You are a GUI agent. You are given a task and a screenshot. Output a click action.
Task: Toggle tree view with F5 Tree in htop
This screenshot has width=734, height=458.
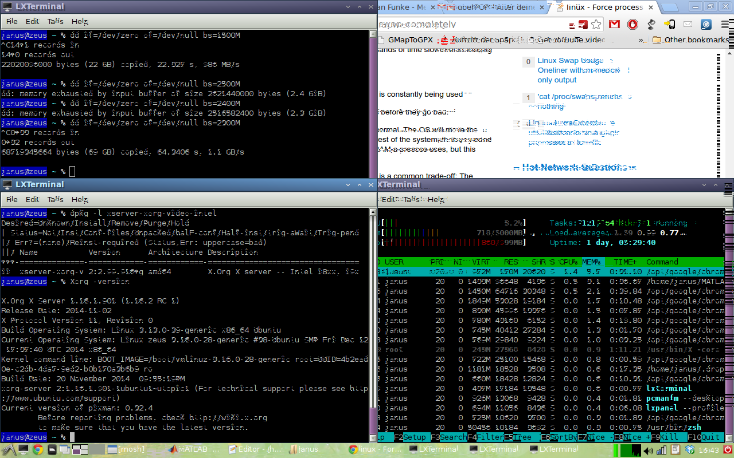(518, 437)
